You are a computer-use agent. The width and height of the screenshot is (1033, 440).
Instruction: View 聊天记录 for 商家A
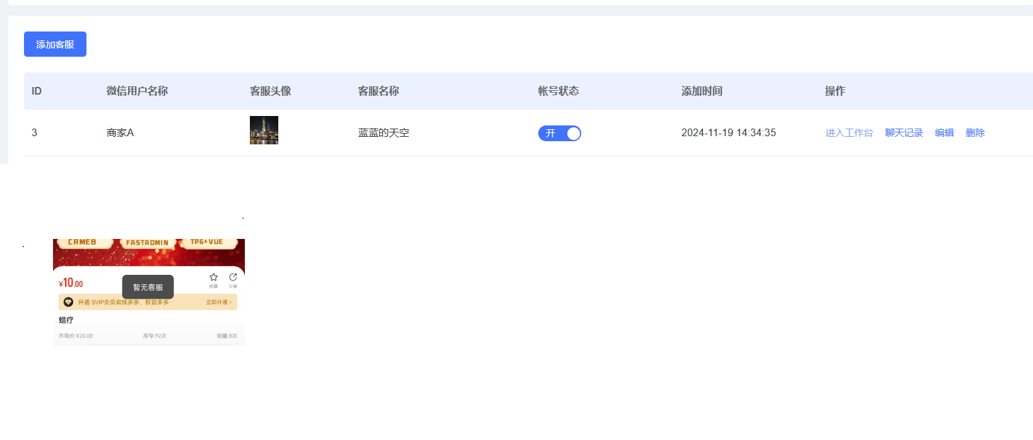click(x=904, y=133)
